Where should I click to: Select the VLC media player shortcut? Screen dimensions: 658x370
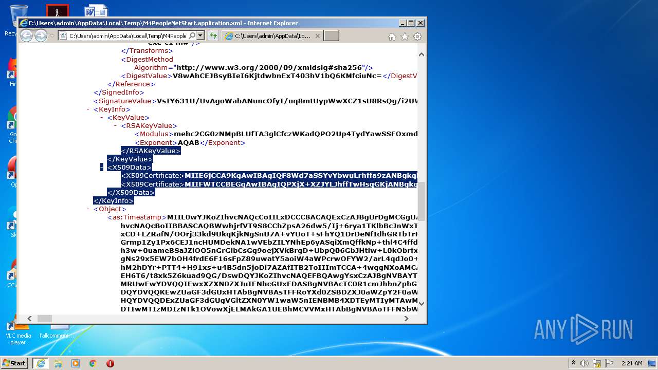tap(19, 332)
